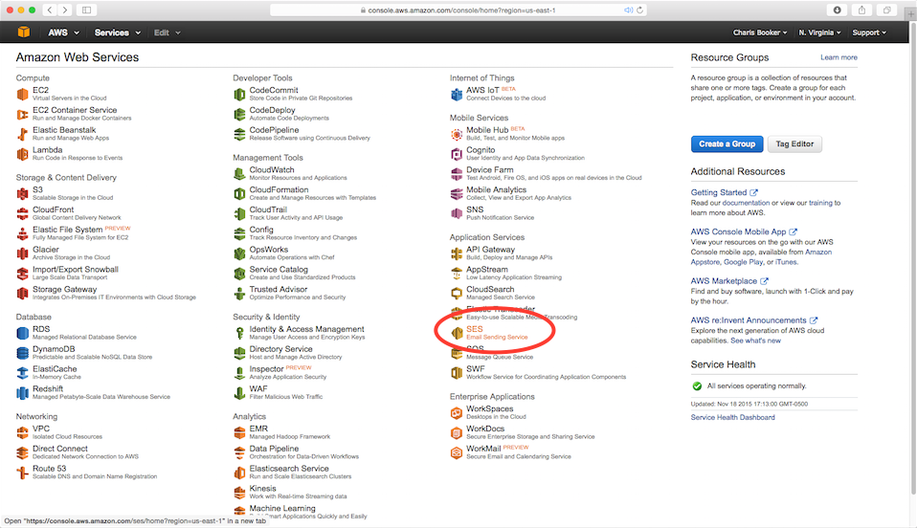Viewport: 917px width, 528px height.
Task: Click the Safari back button
Action: tap(50, 10)
